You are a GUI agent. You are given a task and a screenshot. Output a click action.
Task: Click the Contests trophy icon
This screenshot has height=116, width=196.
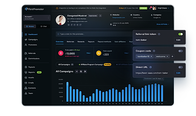click(x=26, y=88)
